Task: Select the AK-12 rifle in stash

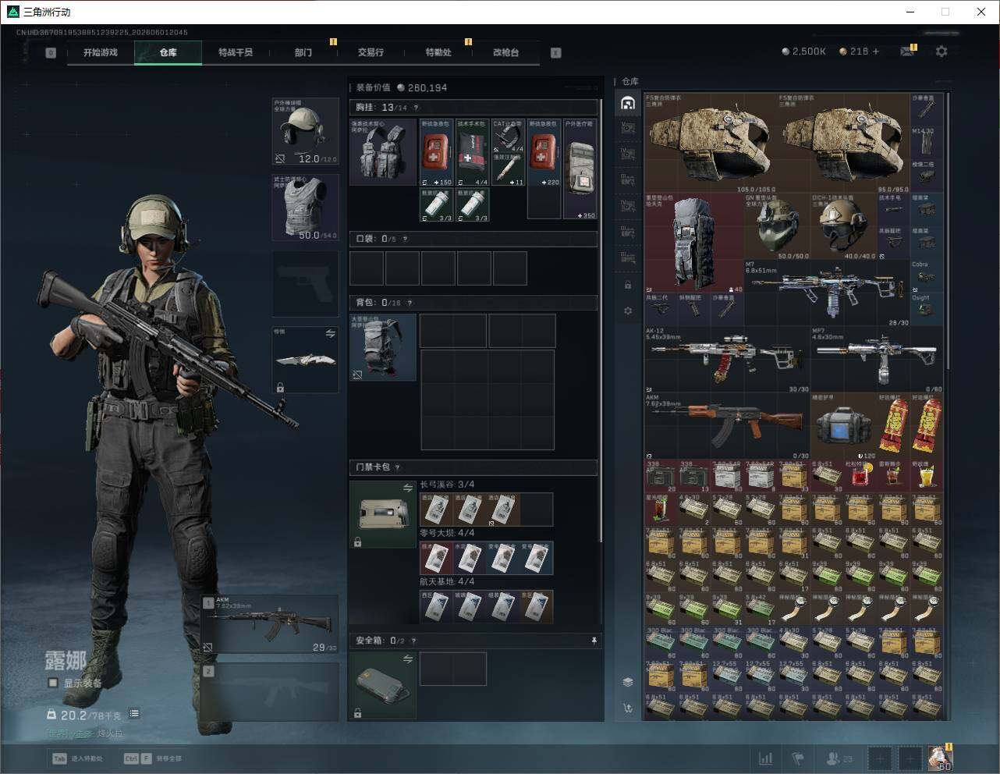Action: click(x=728, y=360)
